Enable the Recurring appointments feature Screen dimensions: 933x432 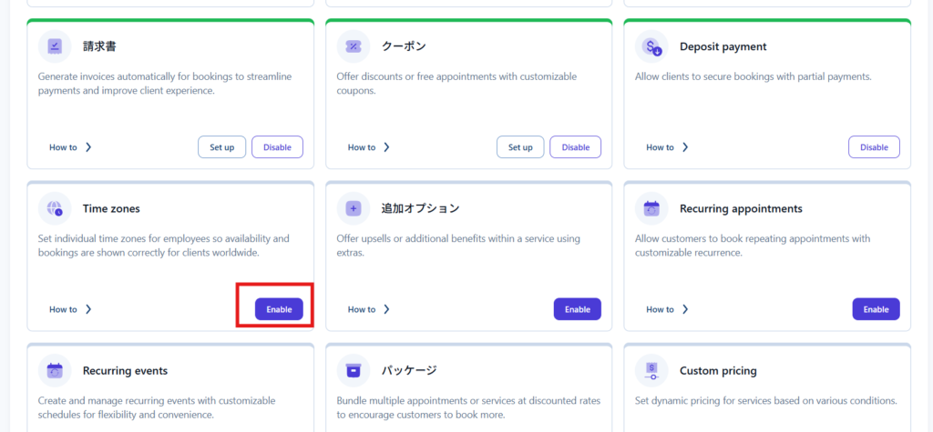point(876,309)
